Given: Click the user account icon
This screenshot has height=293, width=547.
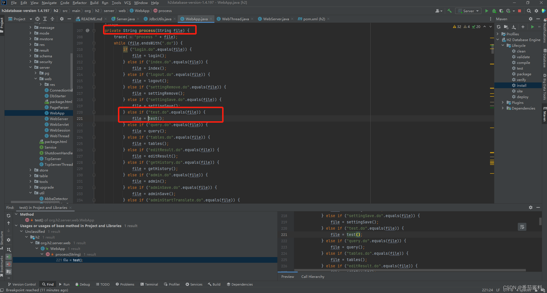Looking at the screenshot, I should coord(438,11).
